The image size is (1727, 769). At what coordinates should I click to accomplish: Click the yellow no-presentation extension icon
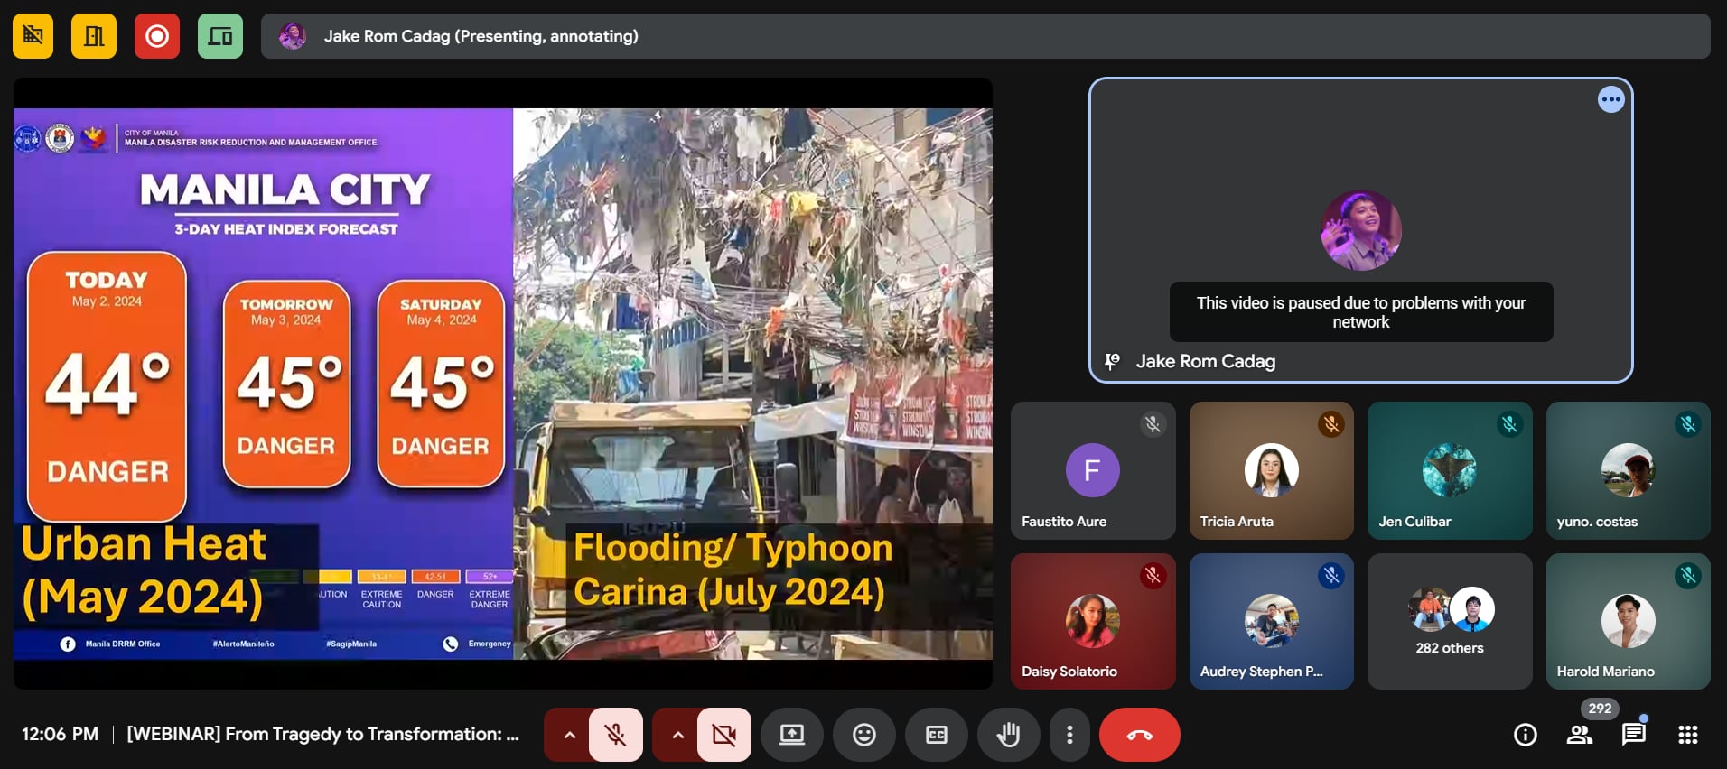33,36
